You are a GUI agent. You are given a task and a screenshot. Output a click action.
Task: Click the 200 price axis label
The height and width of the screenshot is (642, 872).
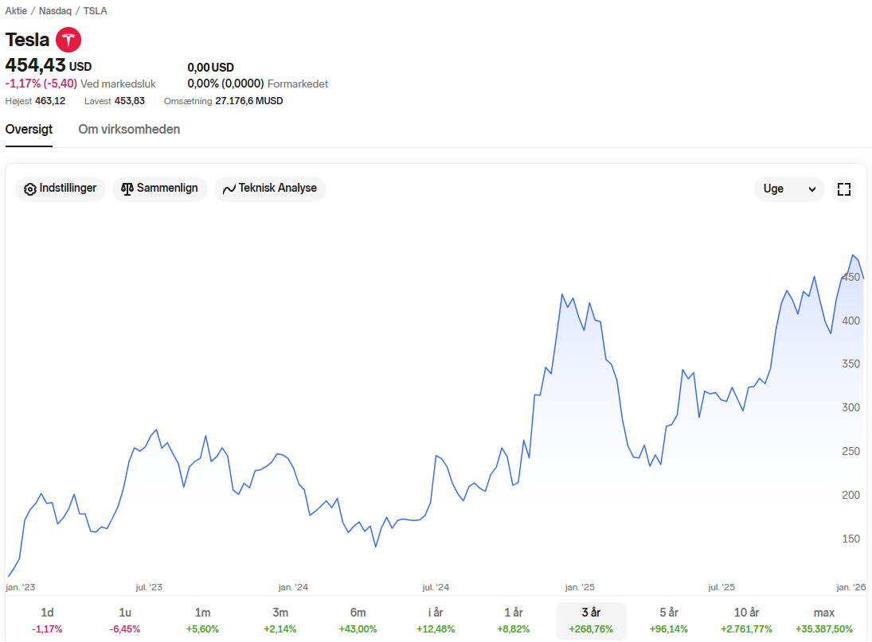click(850, 495)
